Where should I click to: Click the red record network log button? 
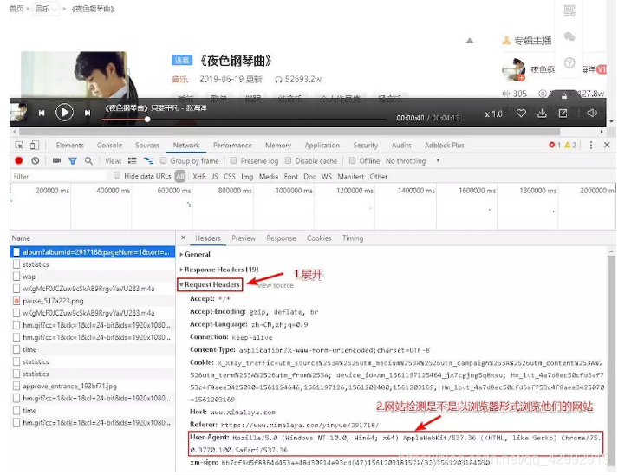point(18,161)
